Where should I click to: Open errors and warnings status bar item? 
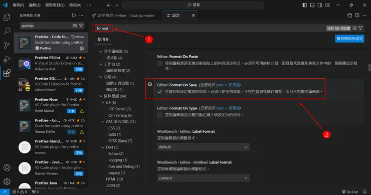20,192
